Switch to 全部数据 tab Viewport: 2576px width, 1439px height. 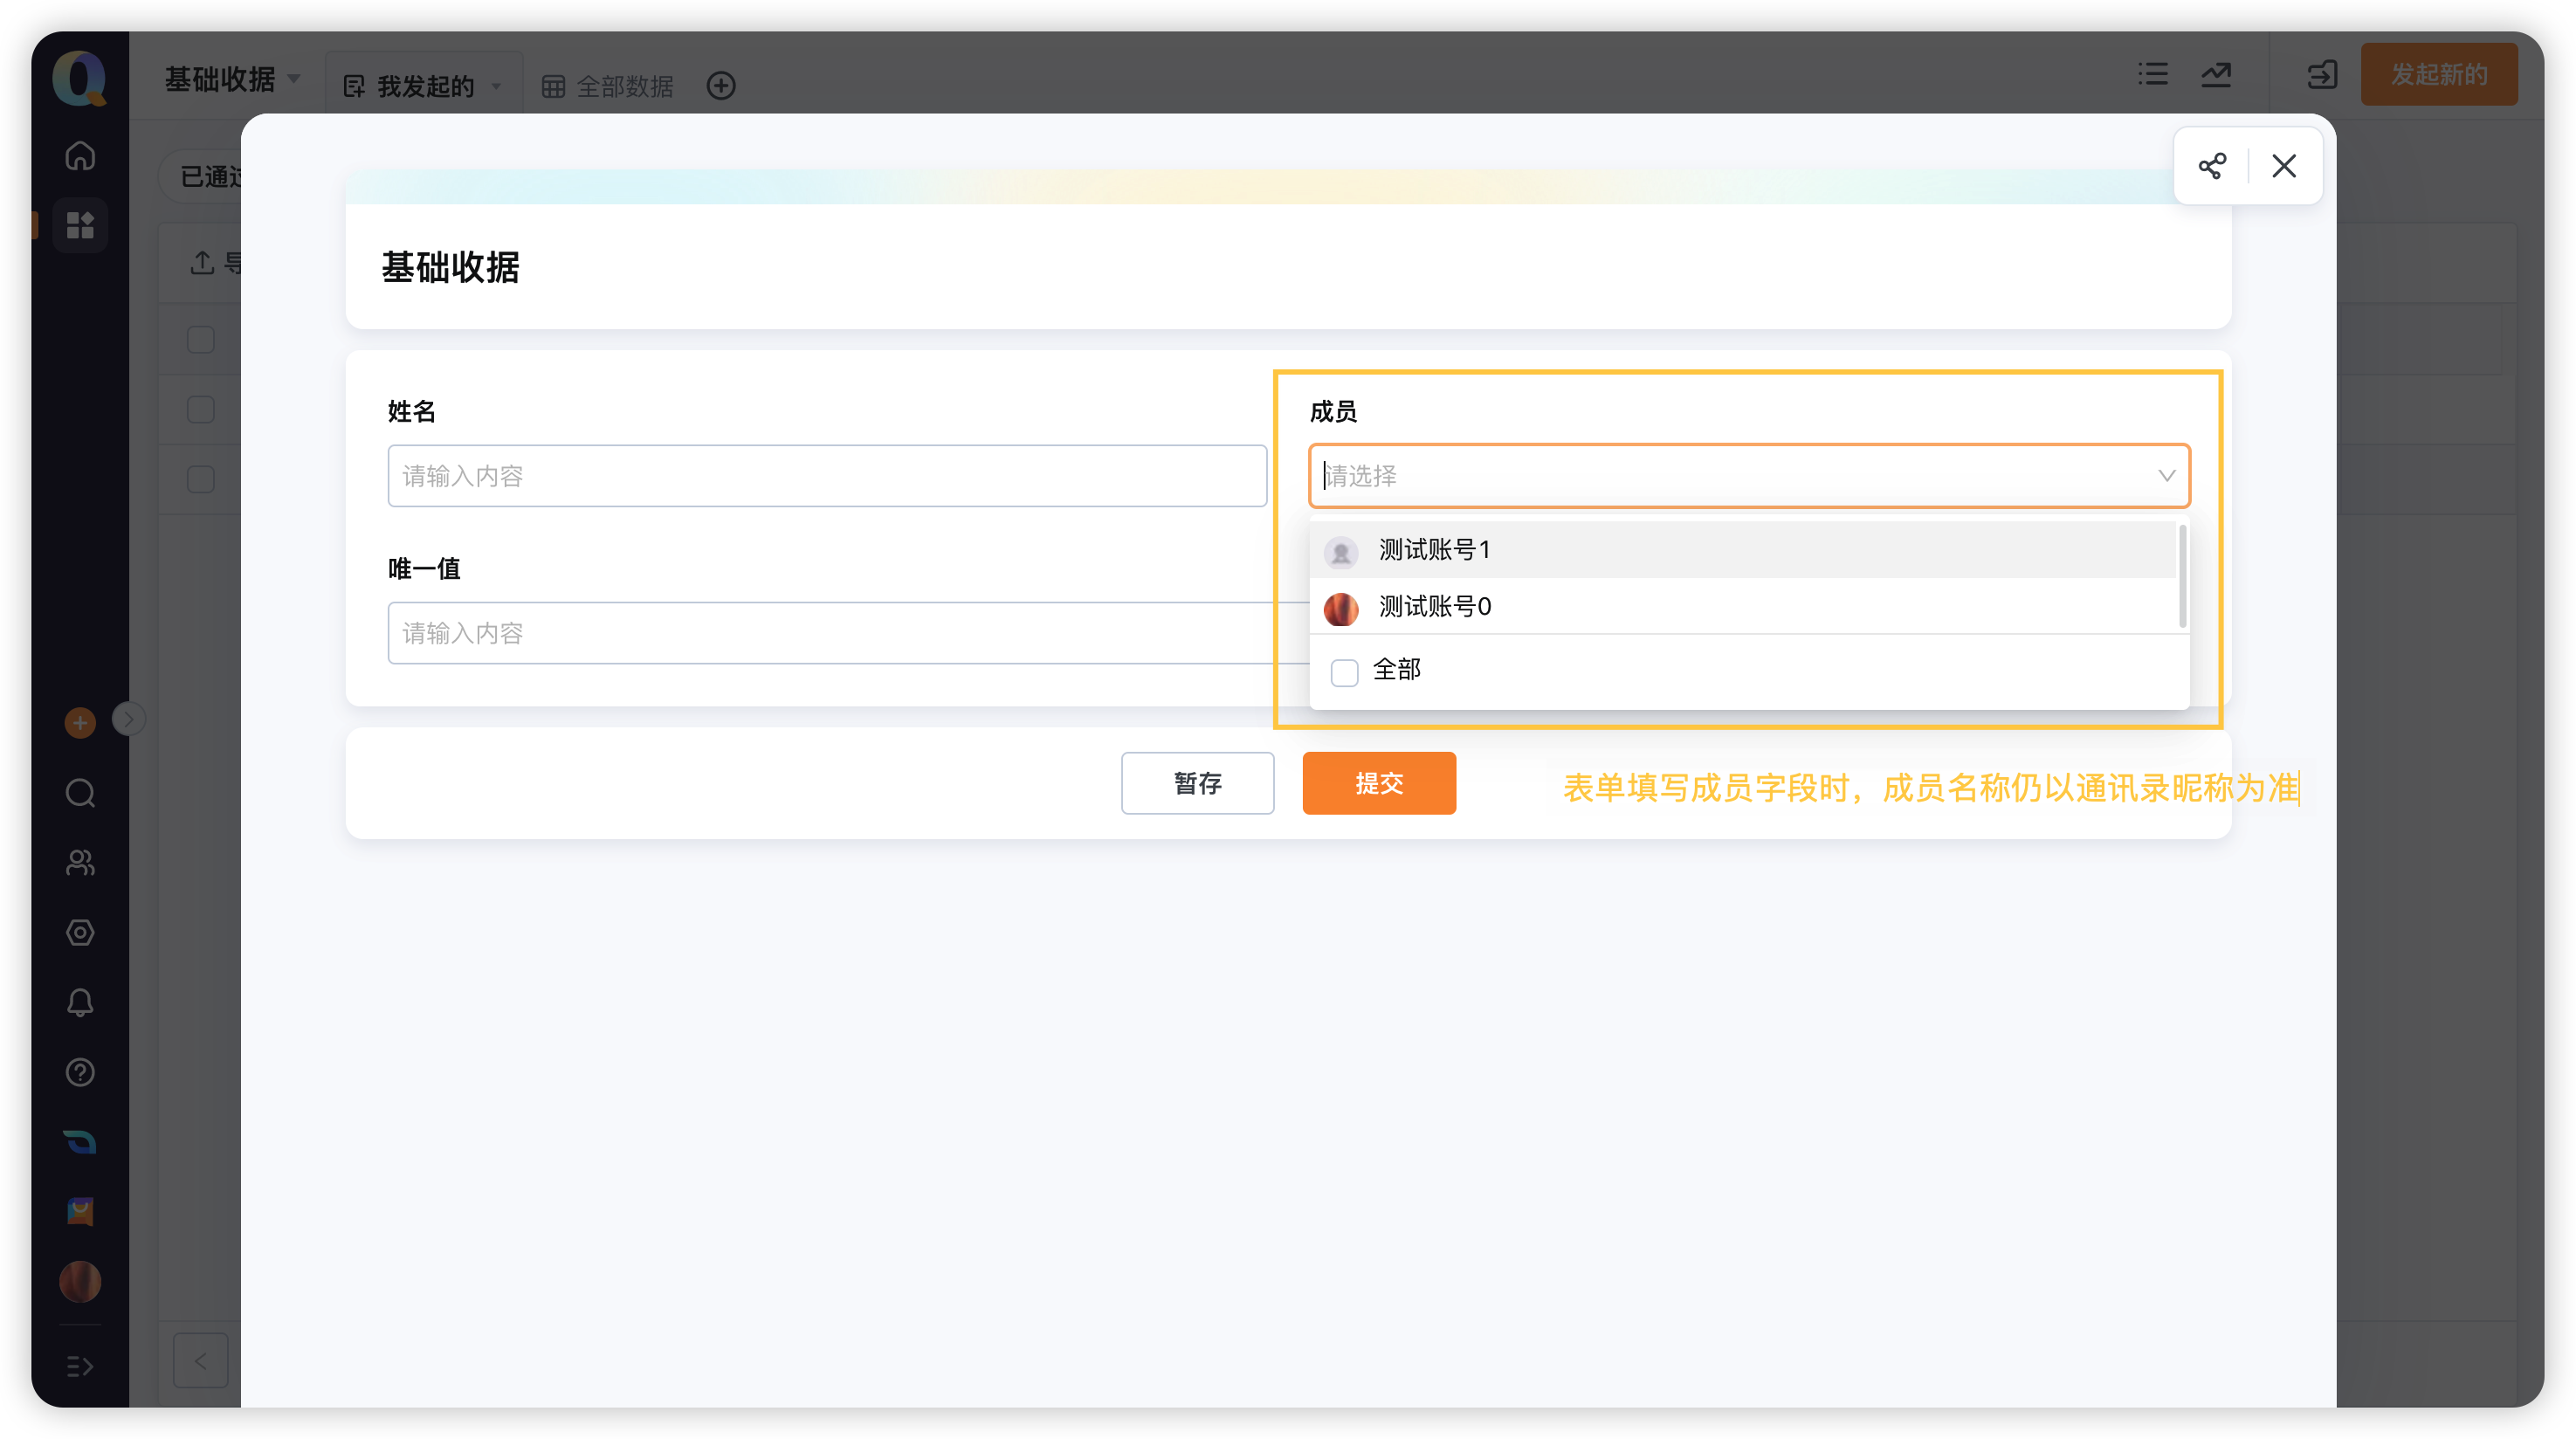(608, 86)
